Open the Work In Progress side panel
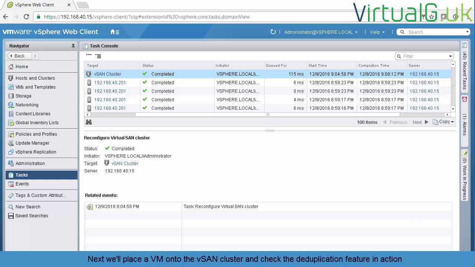475x267 pixels. (464, 175)
